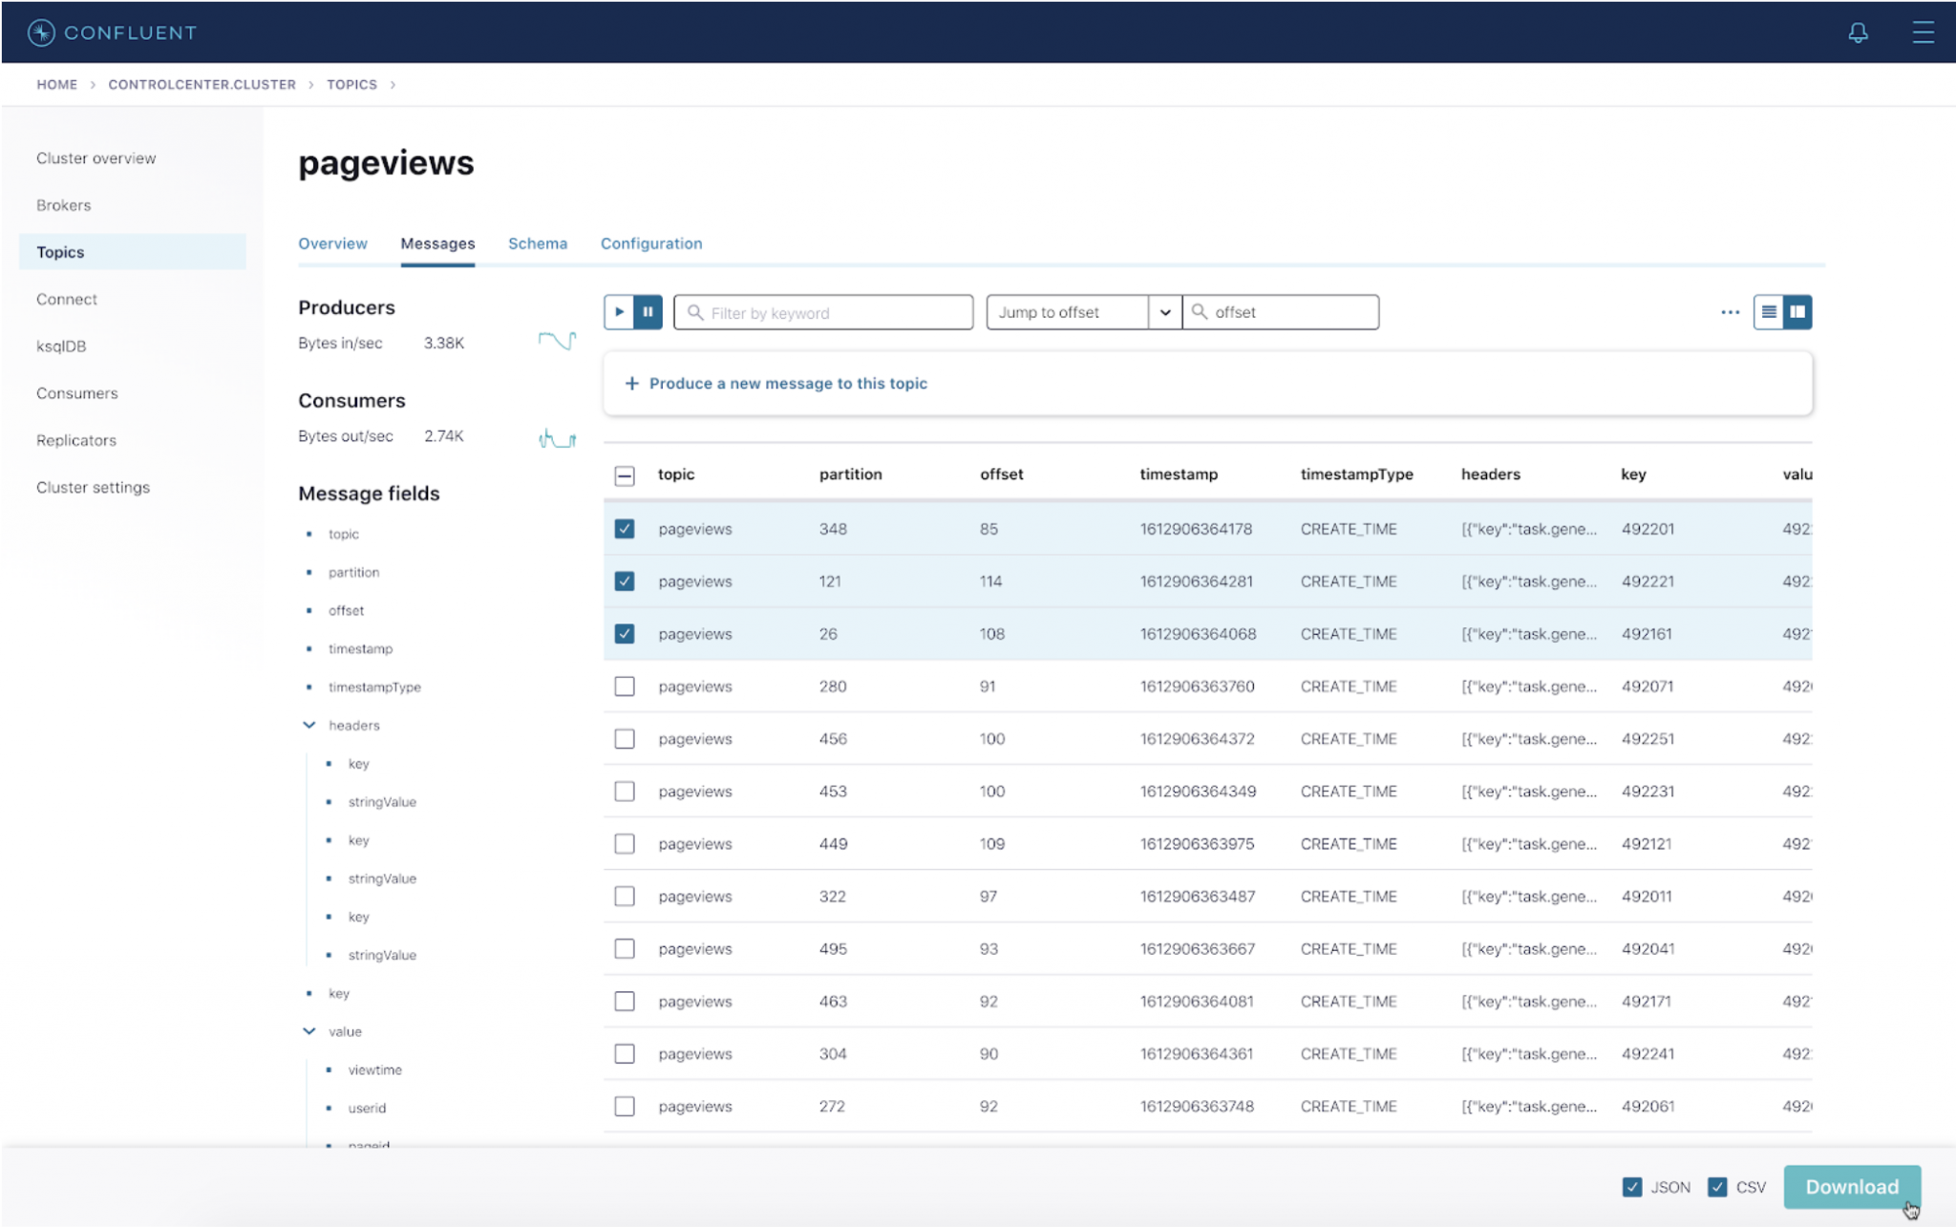Open the Jump to offset dropdown
This screenshot has width=1956, height=1227.
pyautogui.click(x=1164, y=312)
